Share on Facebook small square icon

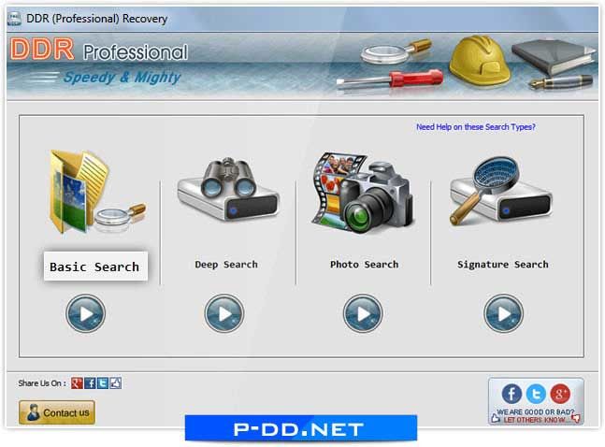pos(90,382)
